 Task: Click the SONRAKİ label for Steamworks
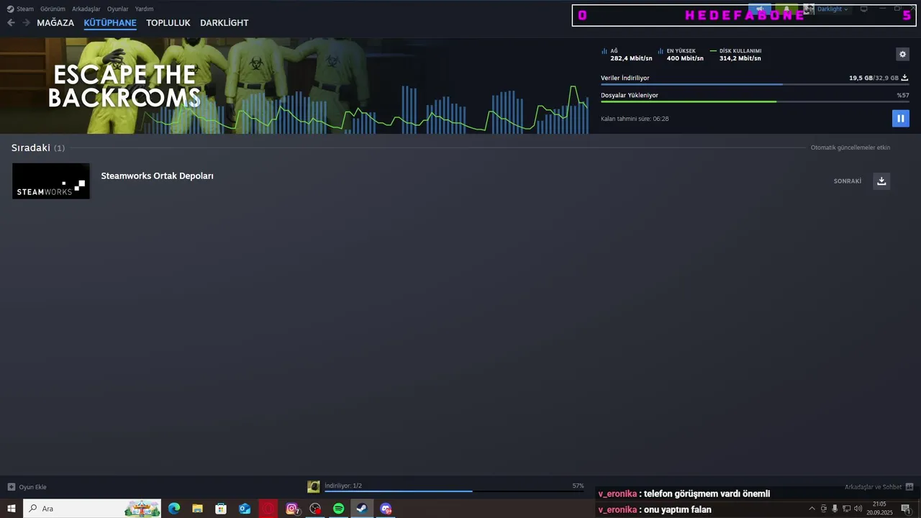[847, 181]
